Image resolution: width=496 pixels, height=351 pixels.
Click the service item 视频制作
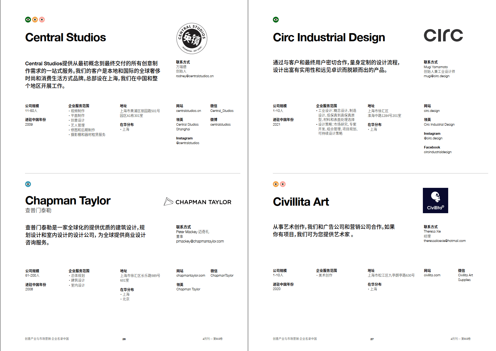coord(78,111)
